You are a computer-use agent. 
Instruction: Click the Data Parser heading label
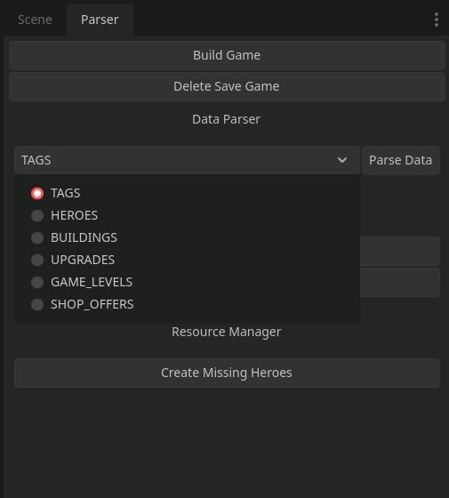click(x=226, y=119)
